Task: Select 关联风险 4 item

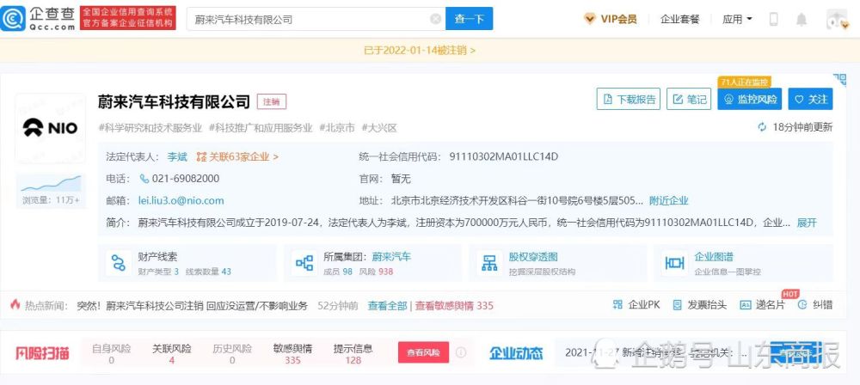Action: click(172, 354)
